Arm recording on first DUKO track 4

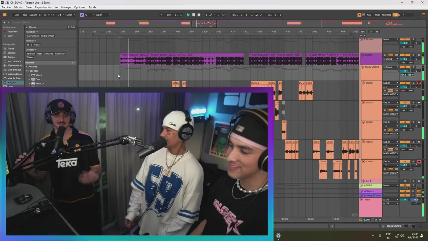click(x=419, y=83)
